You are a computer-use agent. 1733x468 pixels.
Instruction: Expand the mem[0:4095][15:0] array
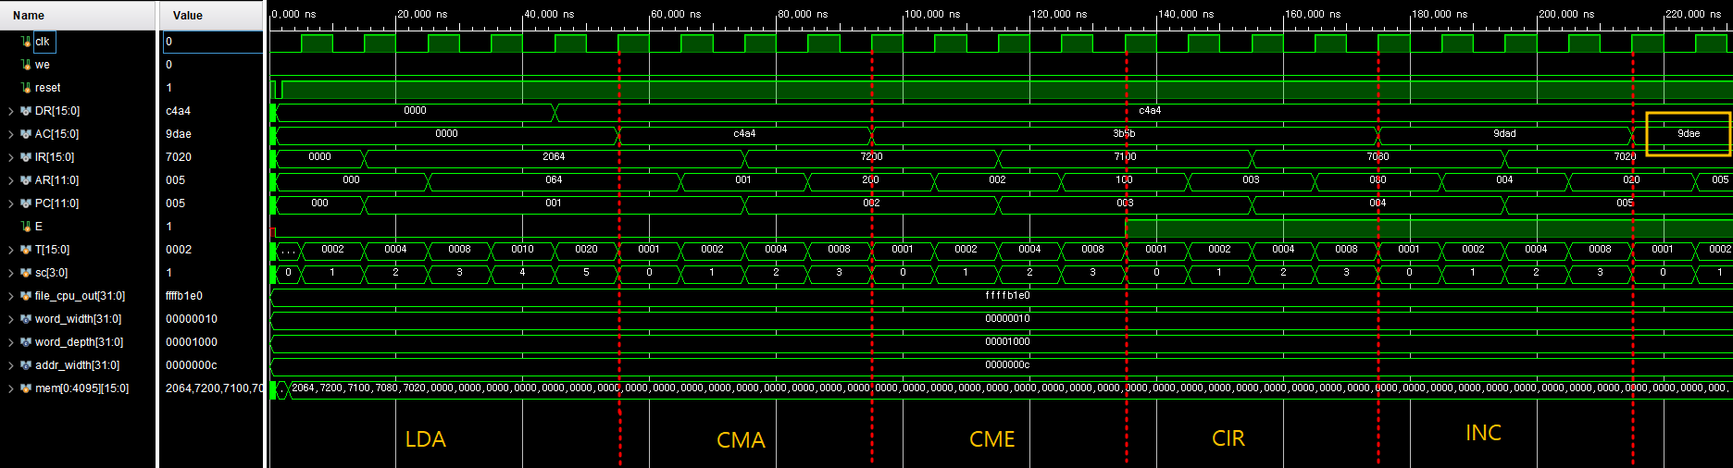click(x=11, y=388)
